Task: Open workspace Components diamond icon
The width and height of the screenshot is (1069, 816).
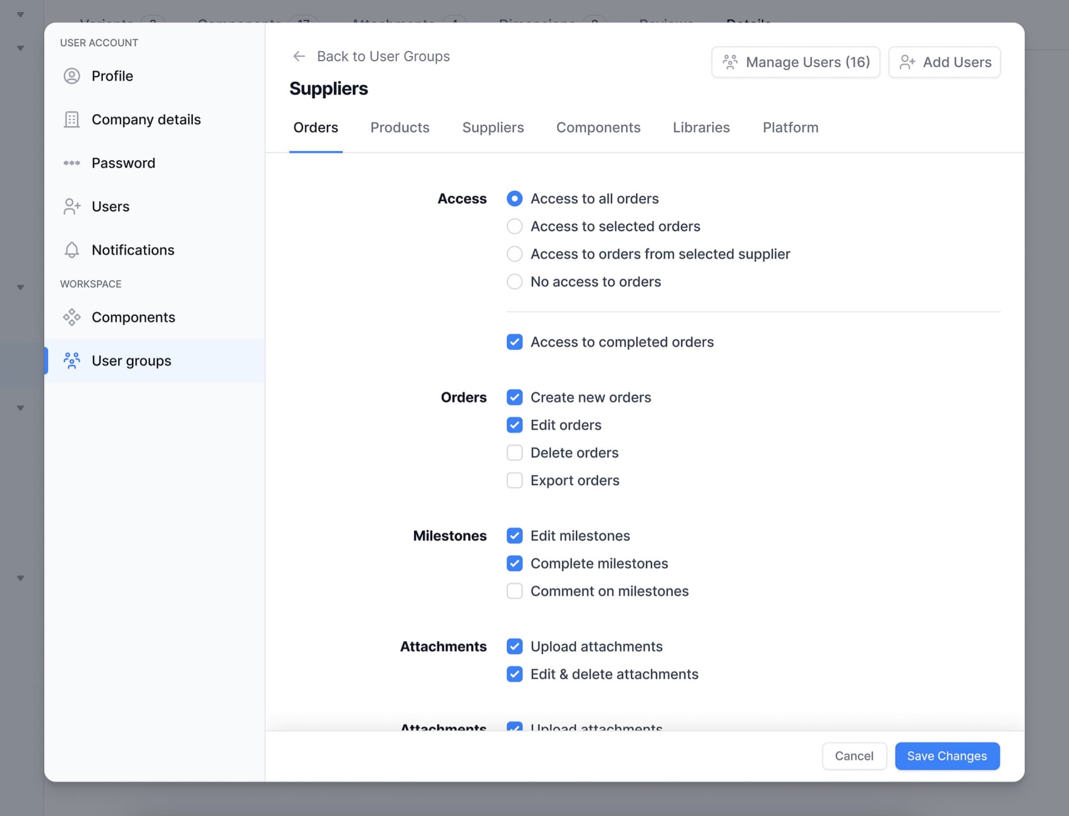Action: [x=72, y=317]
